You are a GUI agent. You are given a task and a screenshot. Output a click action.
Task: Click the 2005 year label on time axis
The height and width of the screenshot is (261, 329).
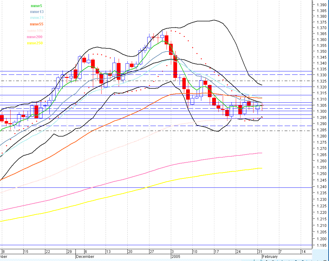(176, 257)
